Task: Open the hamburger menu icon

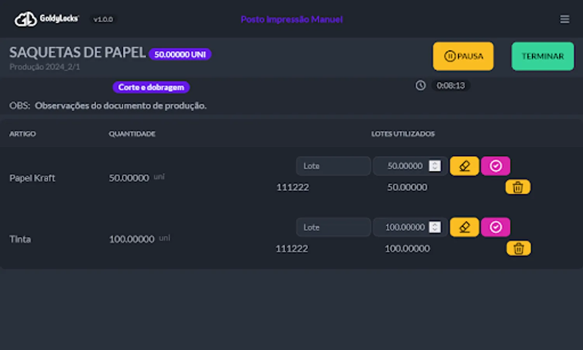Action: coord(564,19)
